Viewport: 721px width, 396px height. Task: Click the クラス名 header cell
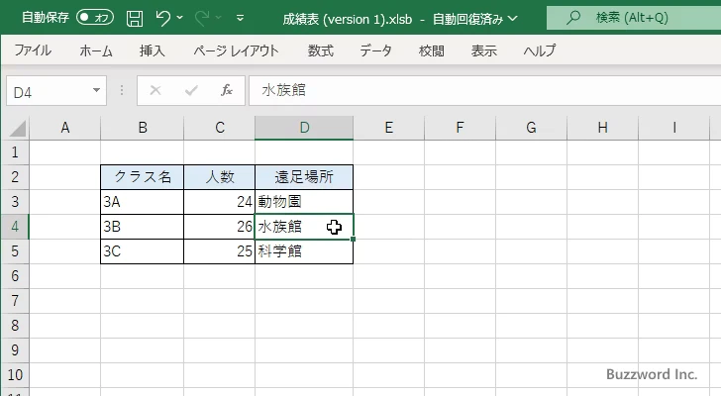pyautogui.click(x=142, y=177)
